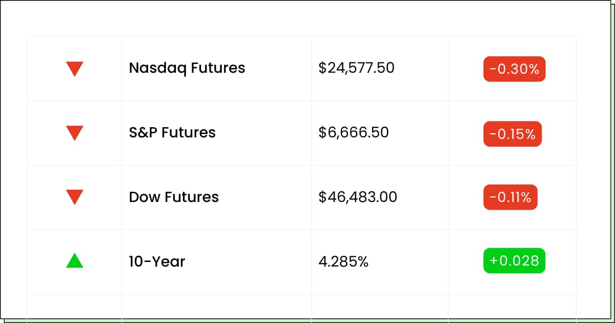Viewport: 615px width, 323px height.
Task: Click the $6,666.50 S&P price
Action: [x=353, y=133]
